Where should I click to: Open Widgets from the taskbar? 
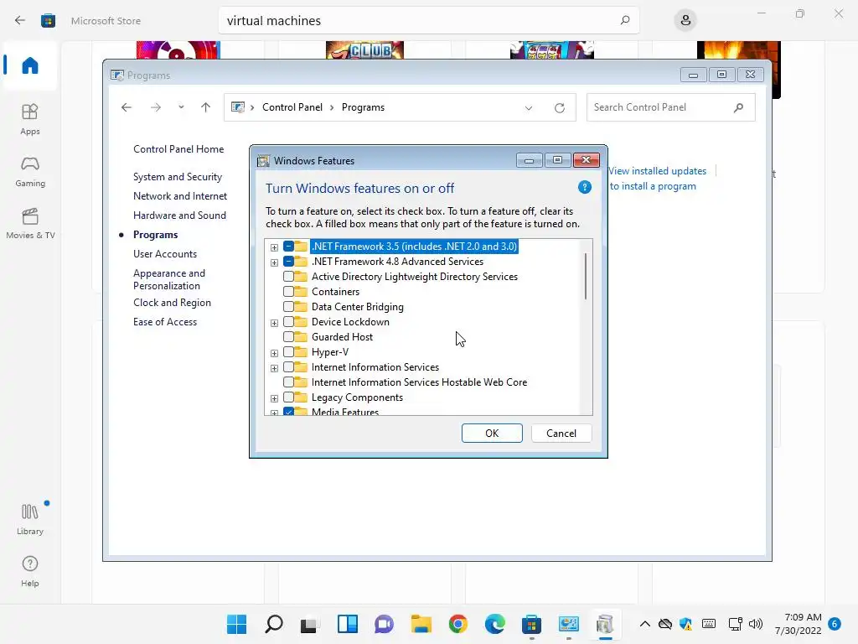(x=348, y=624)
